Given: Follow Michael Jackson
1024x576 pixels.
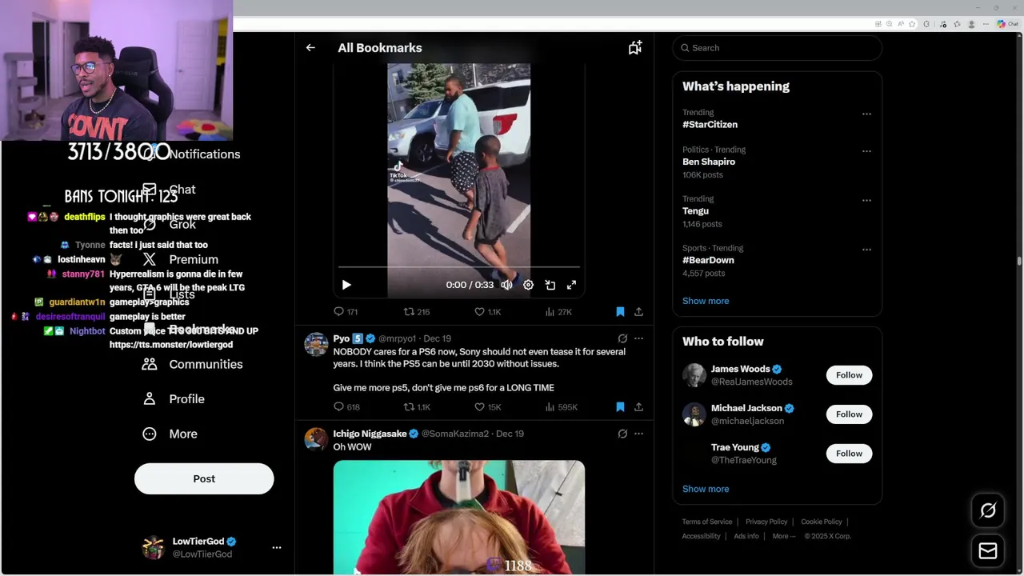Looking at the screenshot, I should tap(849, 414).
